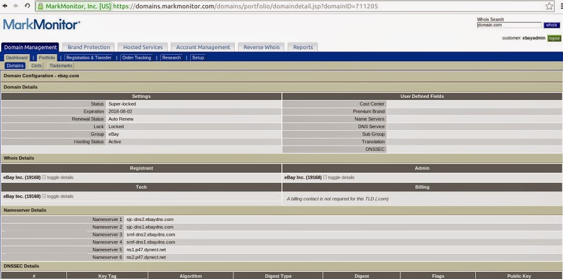Click the green logout button

[554, 38]
